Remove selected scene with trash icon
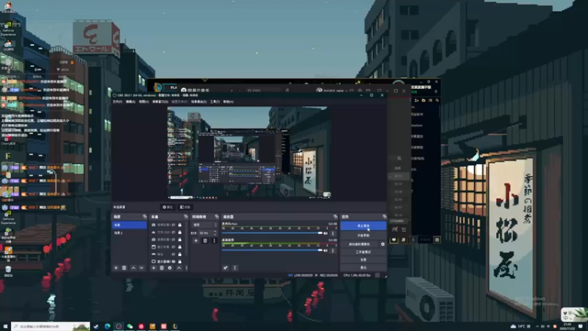Image resolution: width=588 pixels, height=331 pixels. 124,268
